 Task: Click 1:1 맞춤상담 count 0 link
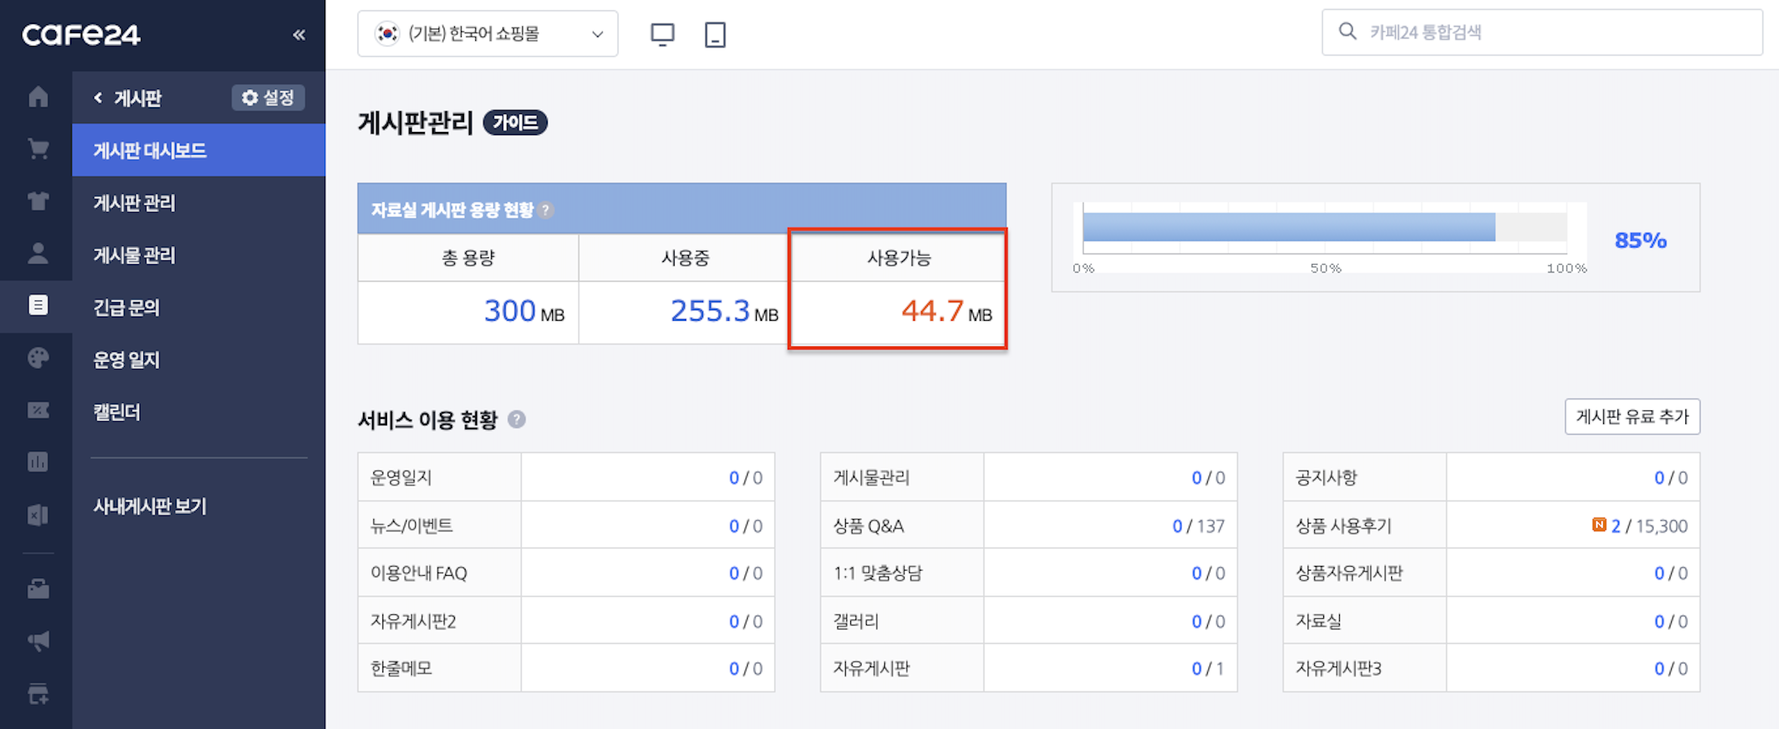tap(1196, 574)
